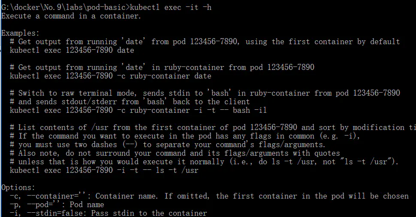
Task: Click the comment about using first container by default
Action: pos(205,42)
